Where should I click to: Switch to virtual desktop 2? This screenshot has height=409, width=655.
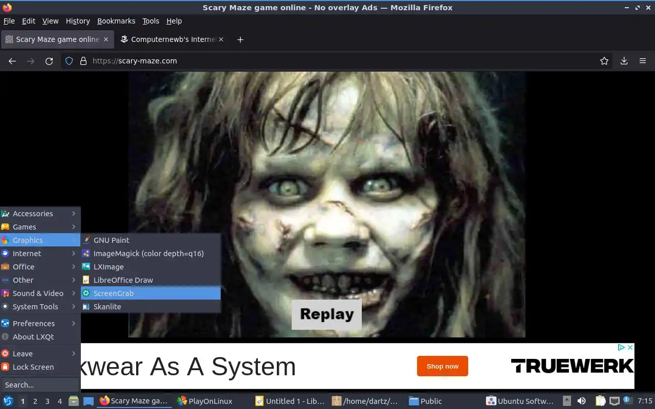[x=35, y=401]
